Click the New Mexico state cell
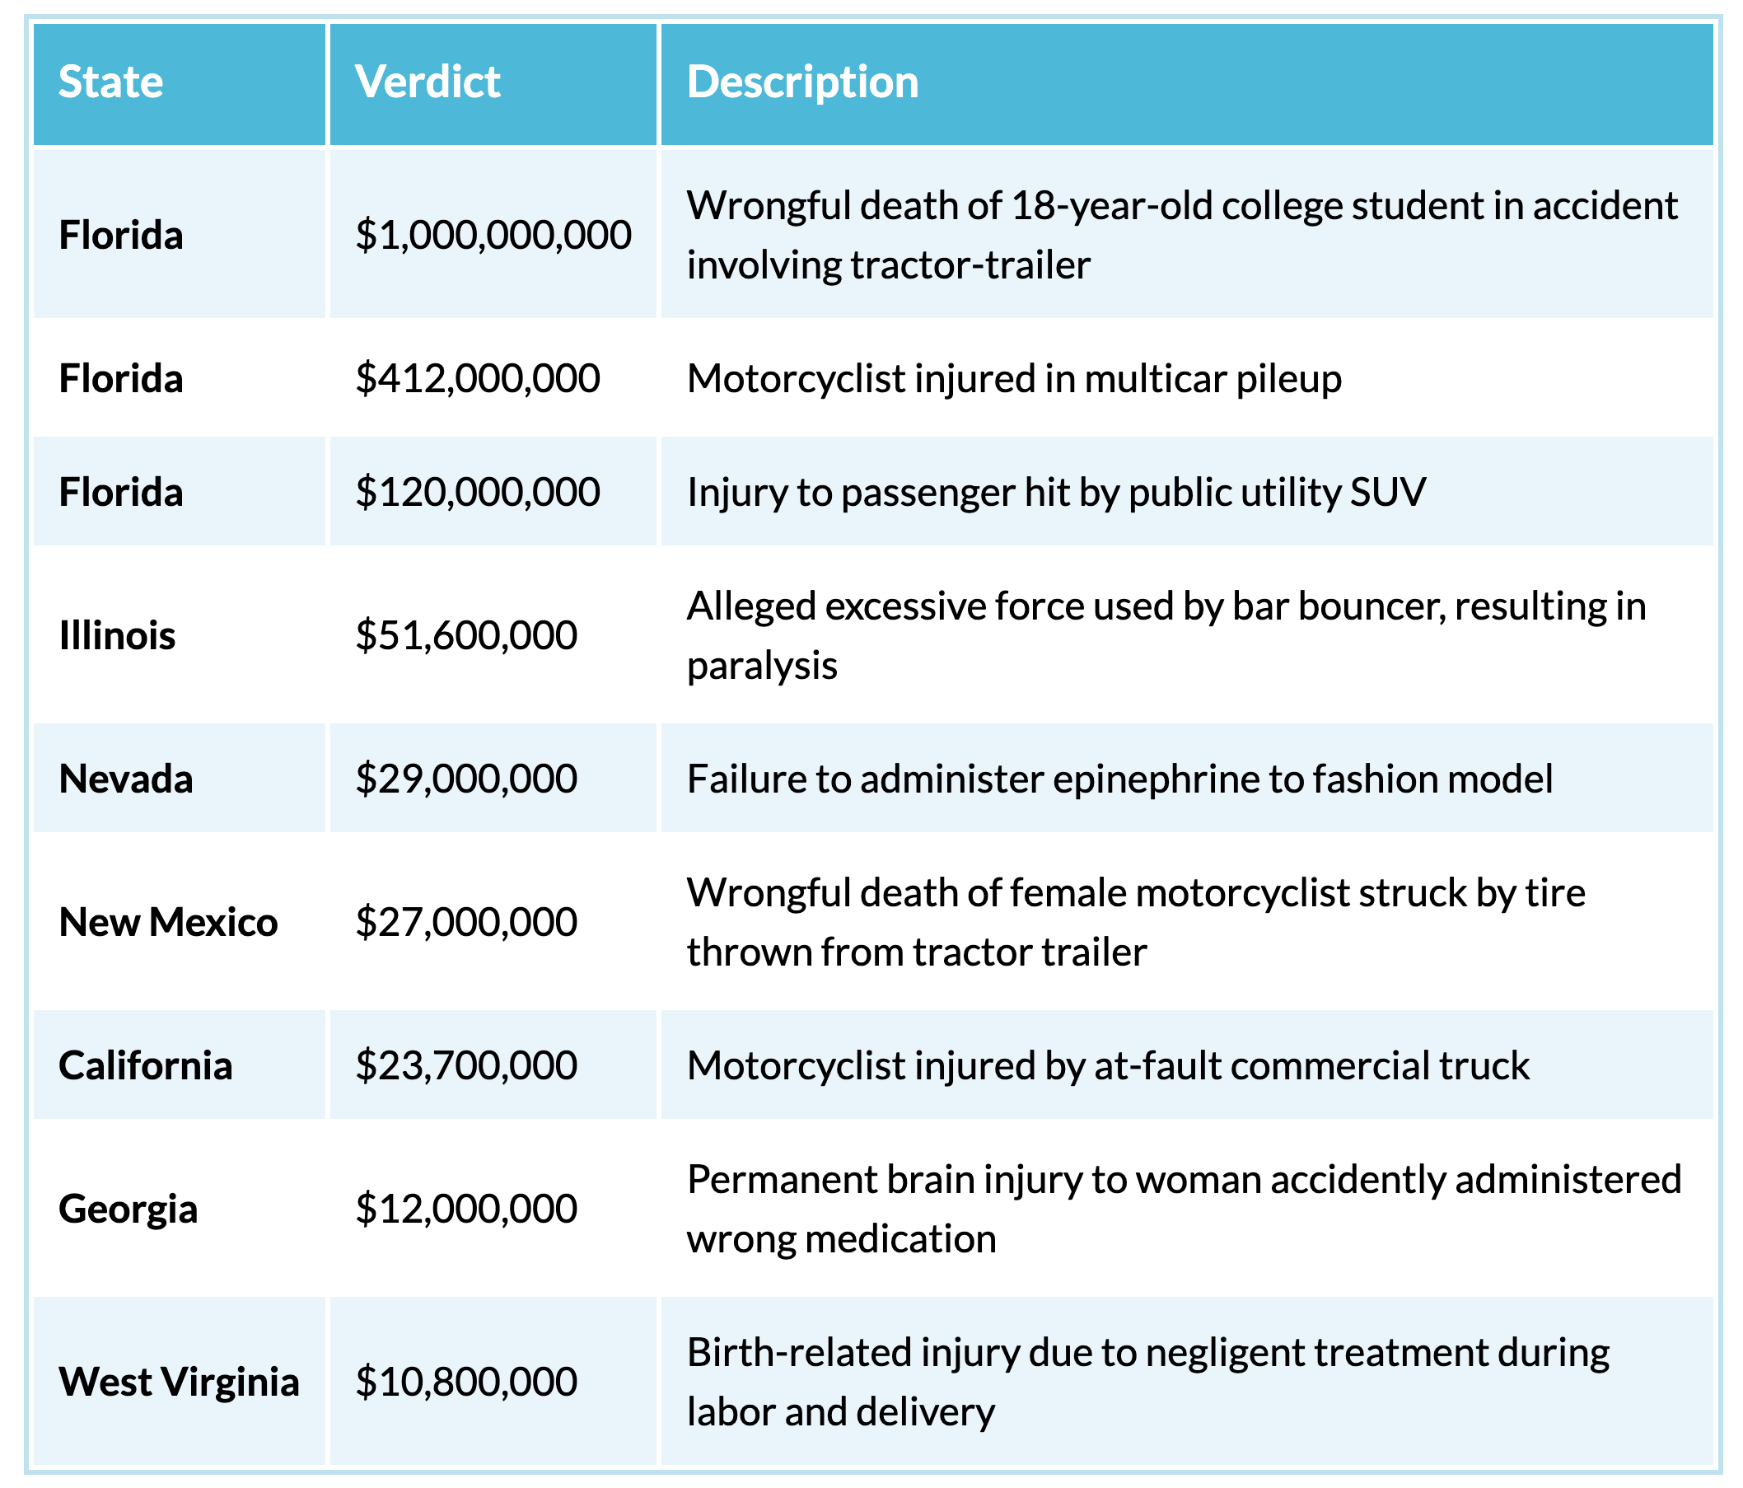 (168, 923)
